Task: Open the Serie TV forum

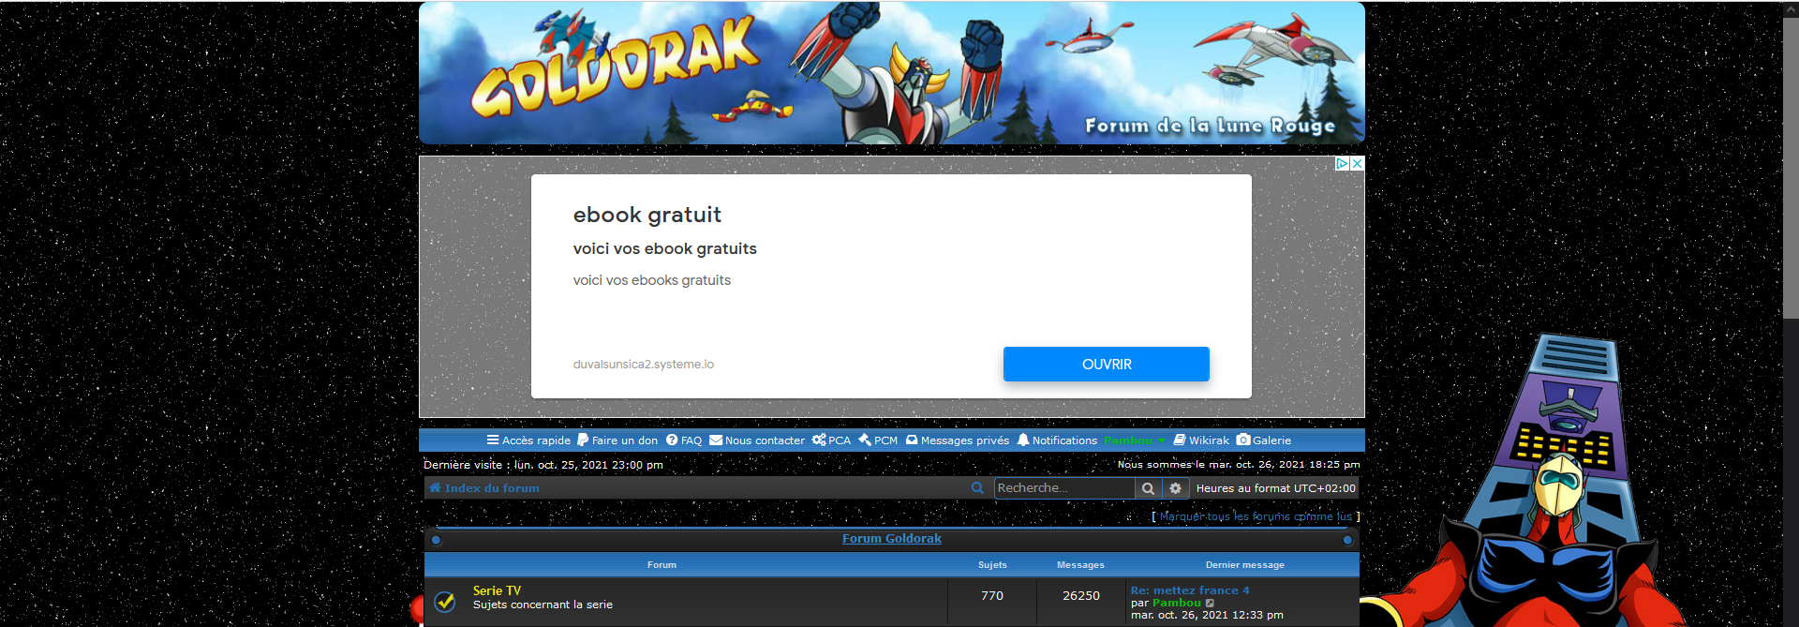Action: 497,591
